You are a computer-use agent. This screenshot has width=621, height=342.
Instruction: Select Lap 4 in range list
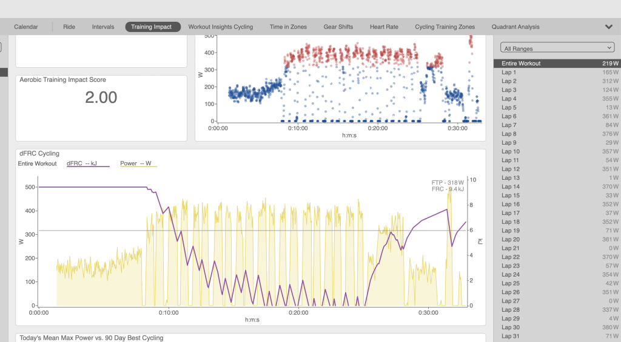pos(557,99)
